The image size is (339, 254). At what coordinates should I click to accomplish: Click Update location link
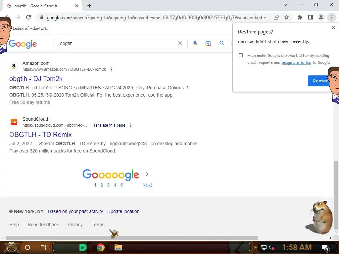[123, 211]
